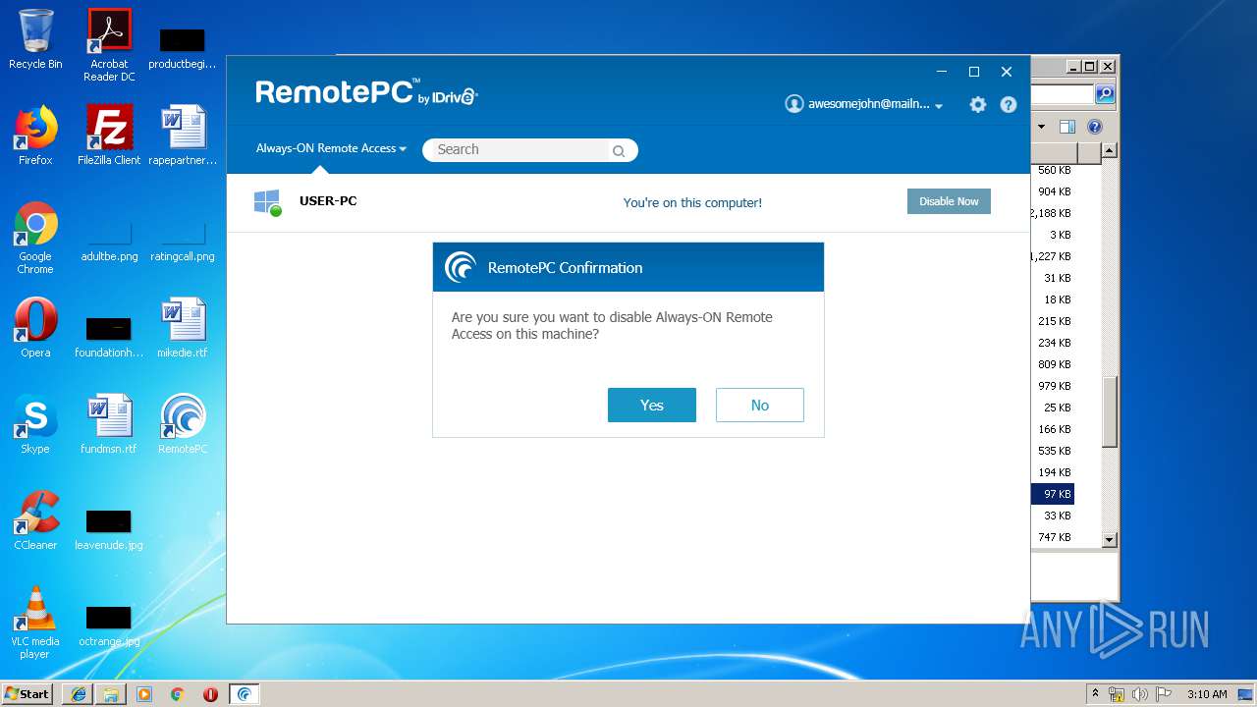This screenshot has height=707, width=1257.
Task: Open FileZilla Client desktop shortcut
Action: 109,136
